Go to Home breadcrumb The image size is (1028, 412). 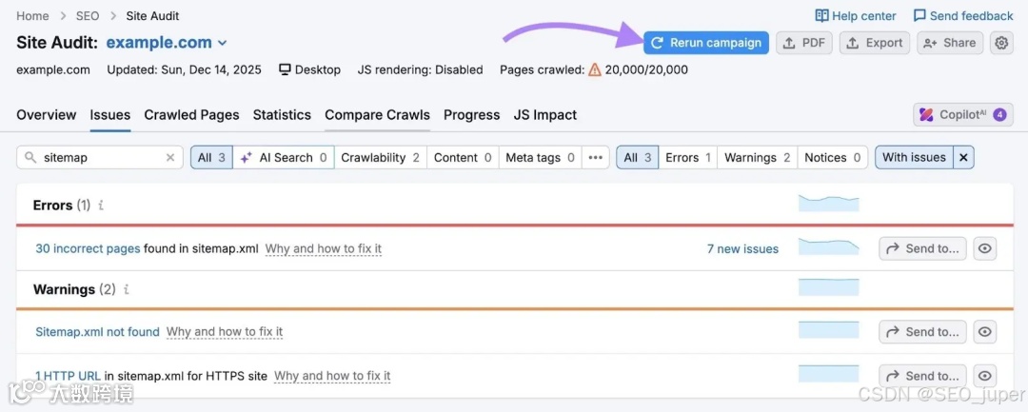click(32, 16)
